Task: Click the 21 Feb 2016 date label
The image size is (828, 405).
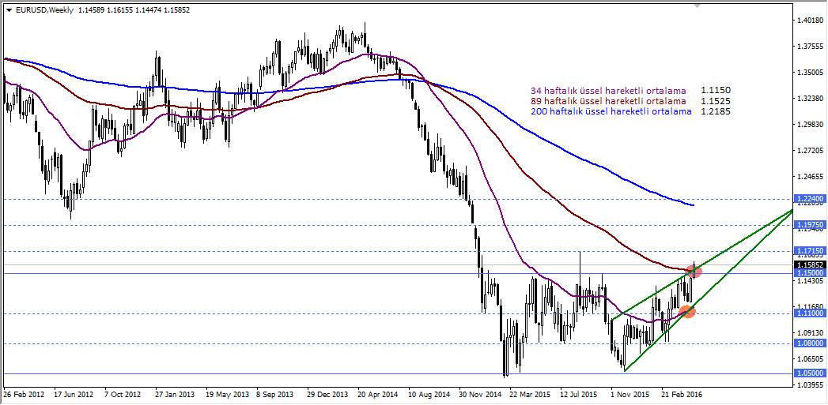Action: point(682,394)
